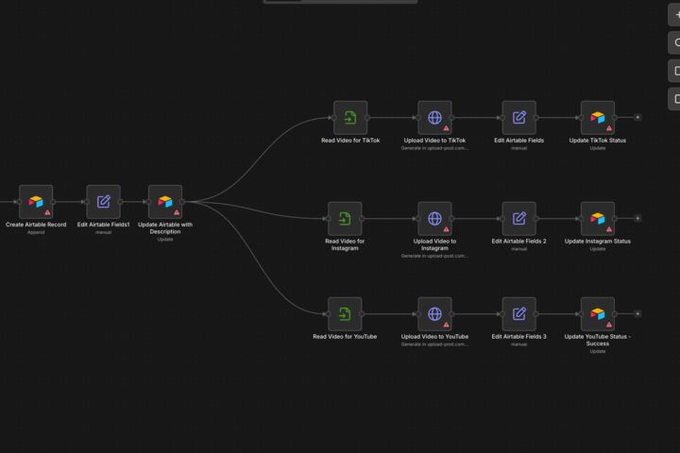Screen dimensions: 680x453
Task: Add node after Update YouTube Status - Success
Action: tap(637, 314)
